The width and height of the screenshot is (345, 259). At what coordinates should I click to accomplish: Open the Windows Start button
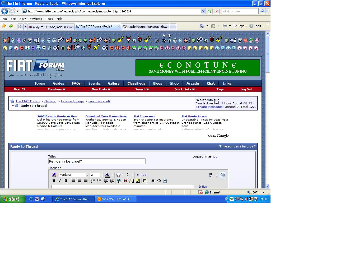click(12, 199)
